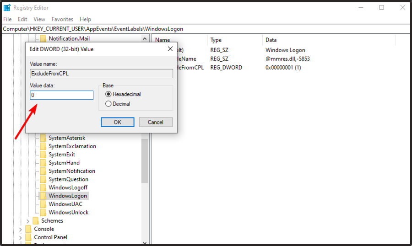Cancel the Edit DWORD dialog
412x246 pixels.
(x=156, y=122)
